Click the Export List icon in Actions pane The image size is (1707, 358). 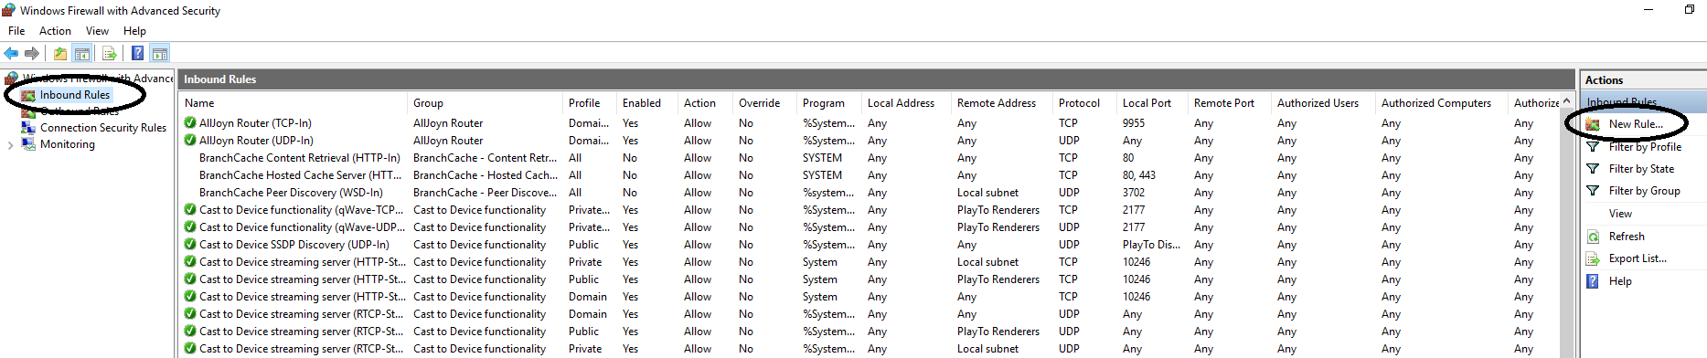[1592, 258]
